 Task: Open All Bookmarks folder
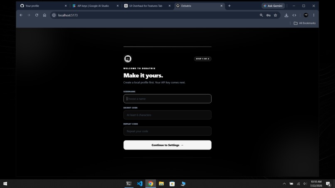(x=305, y=23)
